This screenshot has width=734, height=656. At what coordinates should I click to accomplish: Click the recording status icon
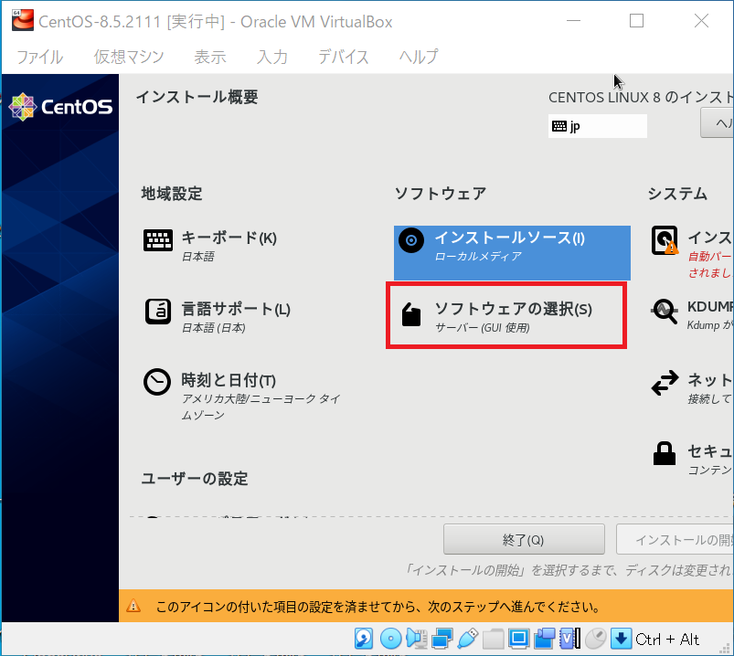[x=544, y=639]
